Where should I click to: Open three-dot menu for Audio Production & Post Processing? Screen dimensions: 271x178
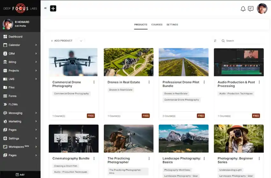pos(259,82)
